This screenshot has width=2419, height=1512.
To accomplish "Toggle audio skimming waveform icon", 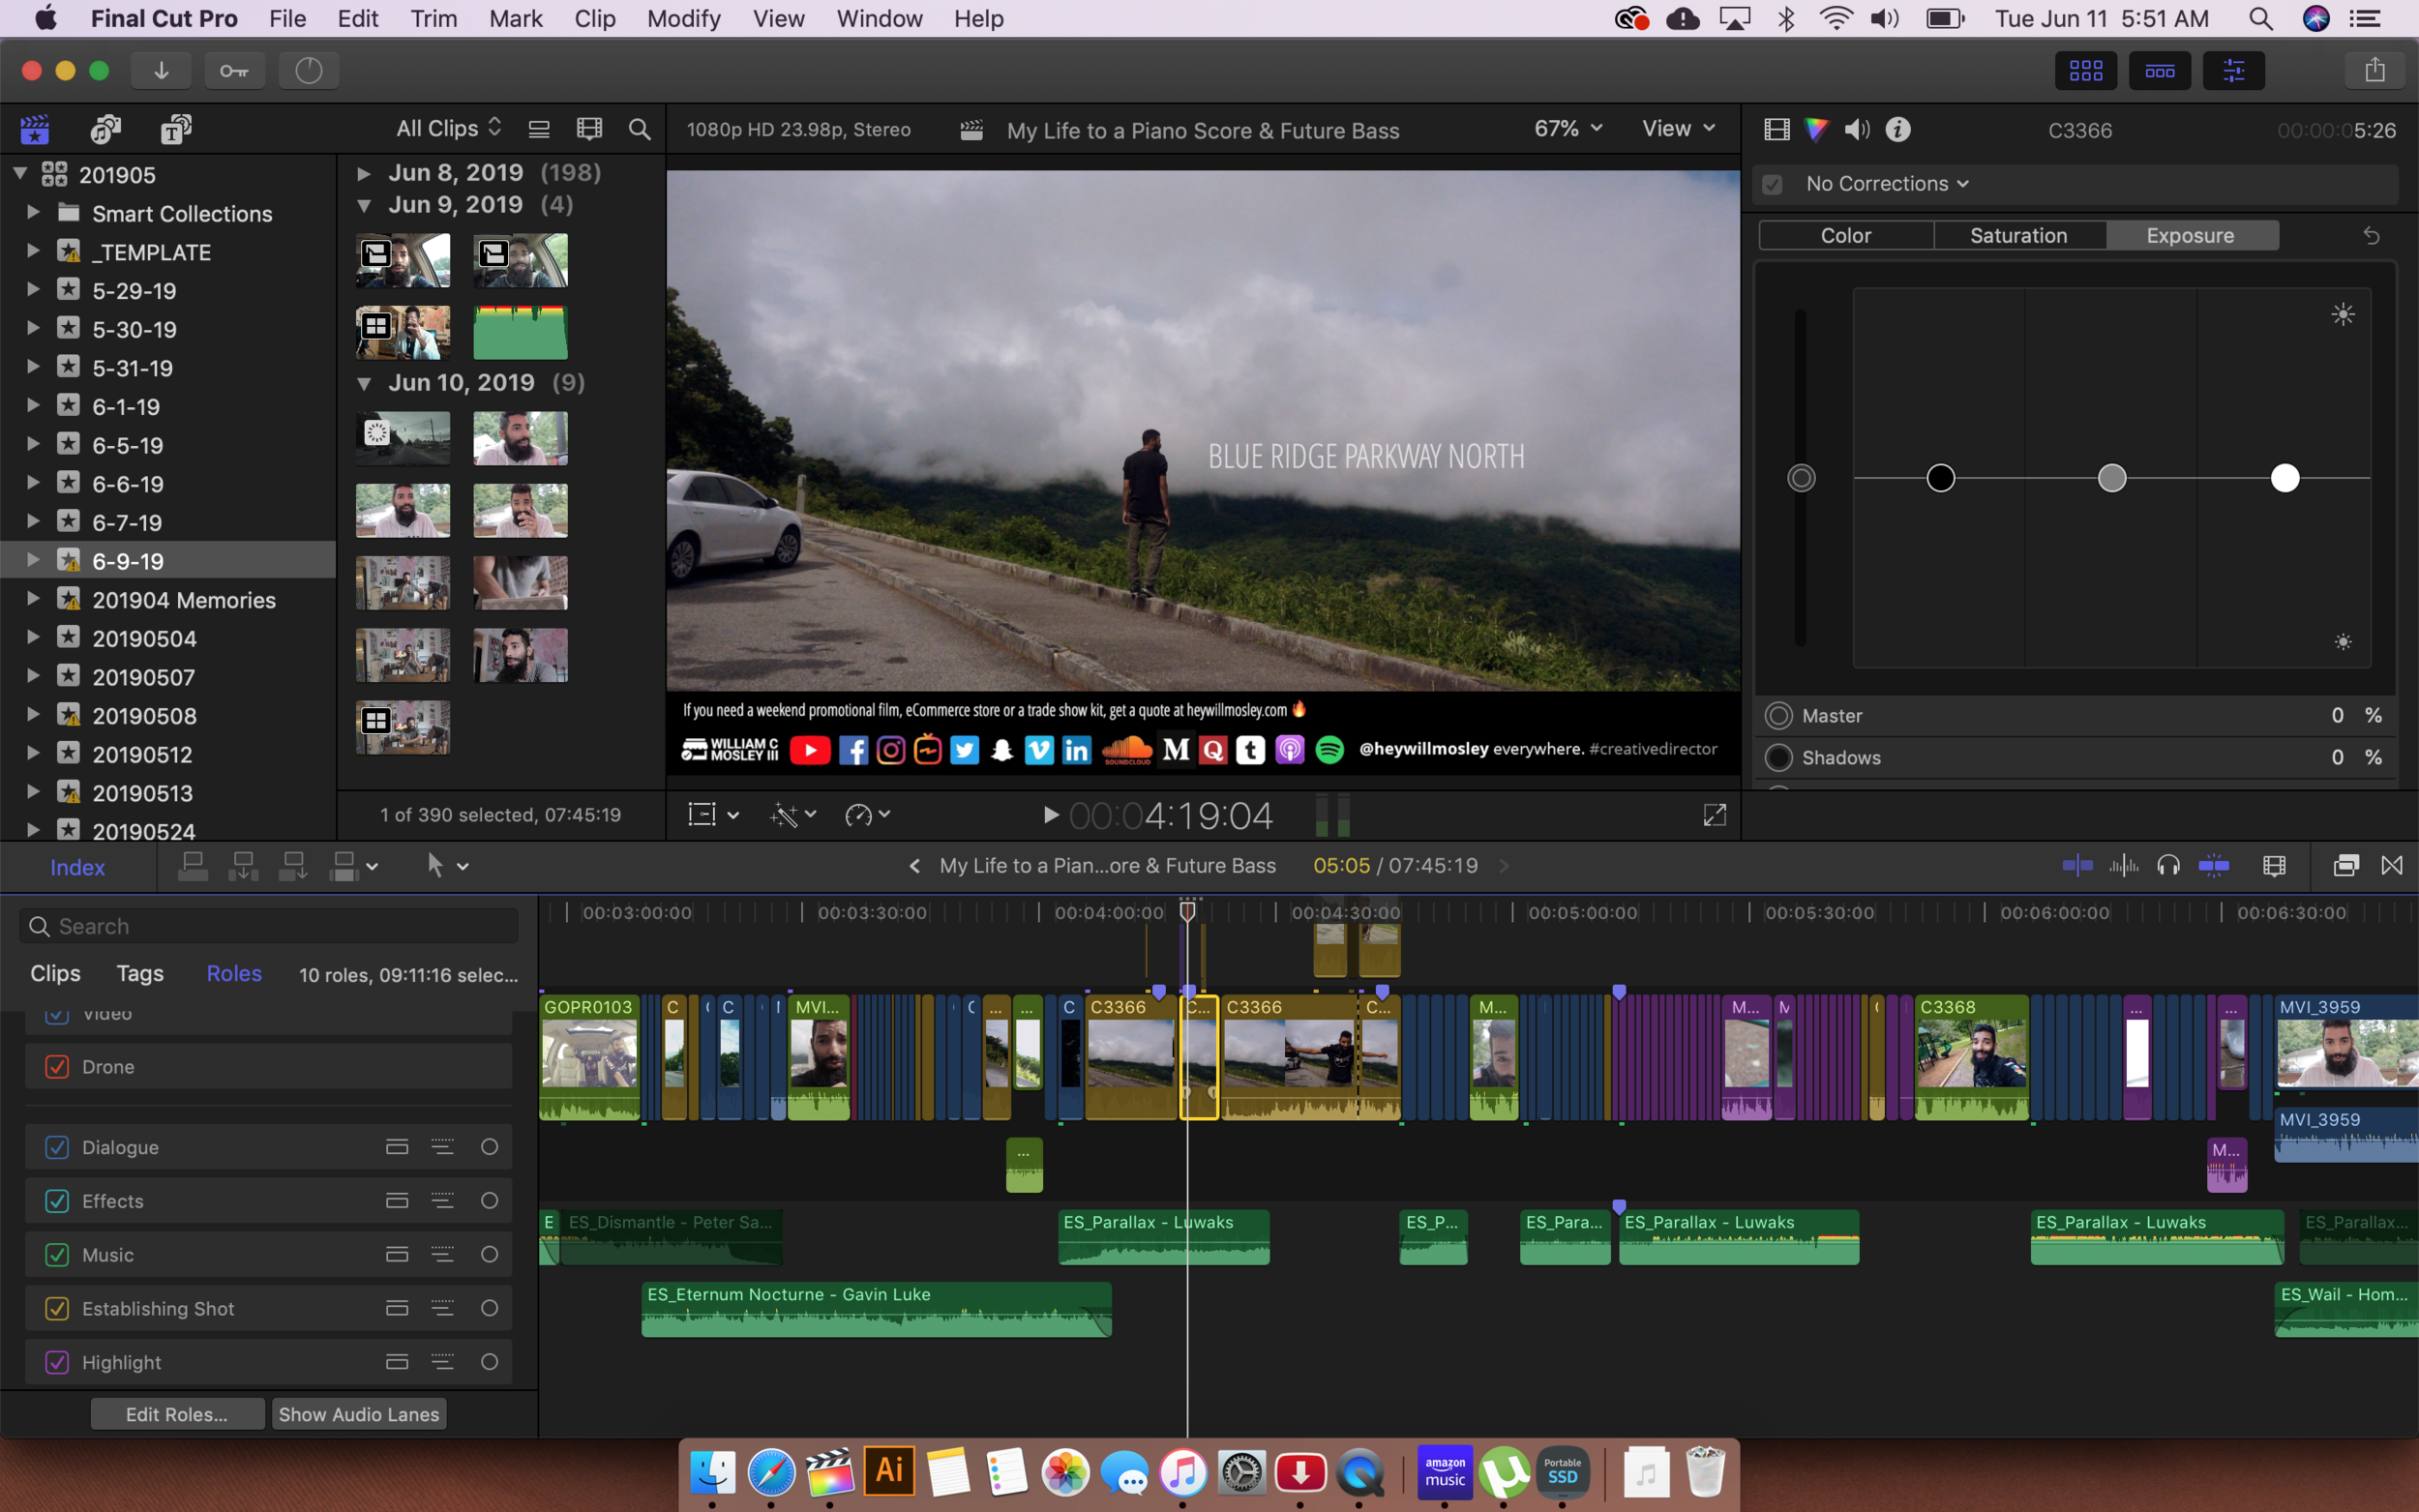I will (x=2123, y=866).
